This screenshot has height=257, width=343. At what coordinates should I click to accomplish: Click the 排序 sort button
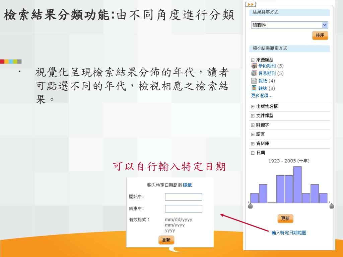click(x=320, y=35)
